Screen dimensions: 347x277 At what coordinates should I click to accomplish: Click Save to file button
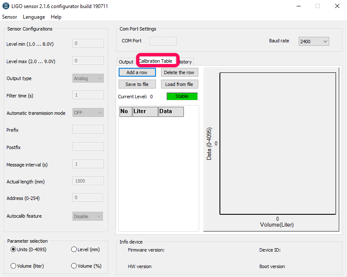tap(137, 84)
